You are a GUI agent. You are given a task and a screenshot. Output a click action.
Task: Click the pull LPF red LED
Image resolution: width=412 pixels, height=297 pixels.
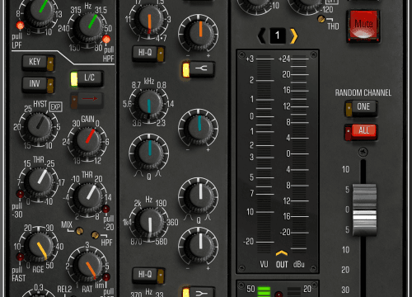pyautogui.click(x=20, y=26)
